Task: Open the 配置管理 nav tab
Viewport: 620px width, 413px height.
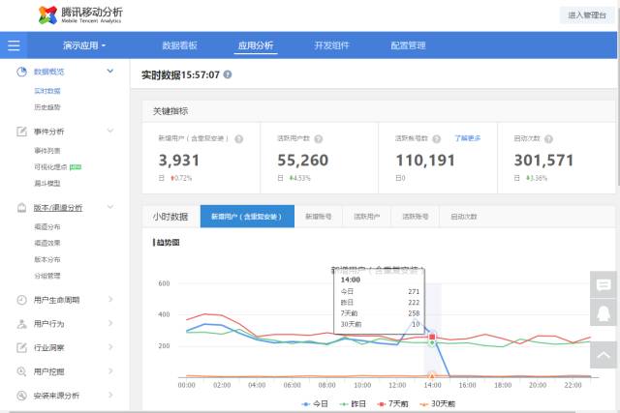Action: click(408, 45)
